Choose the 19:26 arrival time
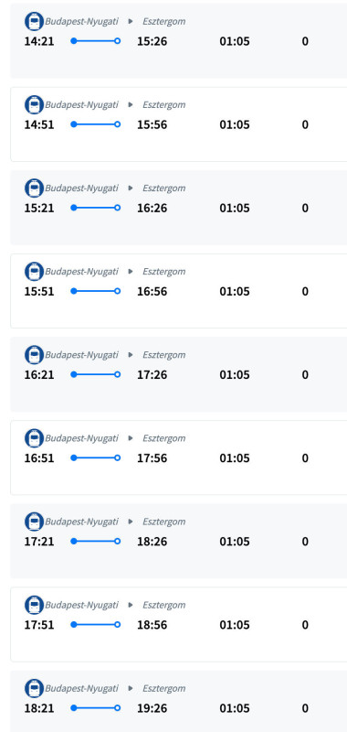The height and width of the screenshot is (732, 347). point(152,708)
